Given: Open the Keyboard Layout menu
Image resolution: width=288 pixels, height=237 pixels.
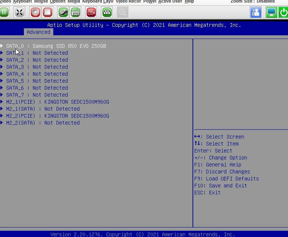Looking at the screenshot, I should coord(98,1).
